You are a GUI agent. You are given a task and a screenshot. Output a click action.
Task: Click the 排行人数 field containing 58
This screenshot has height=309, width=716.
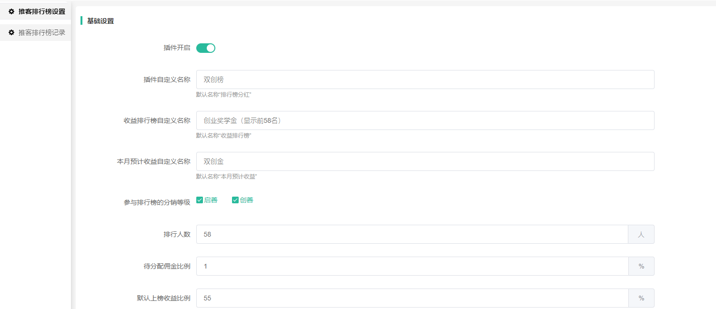tap(412, 234)
